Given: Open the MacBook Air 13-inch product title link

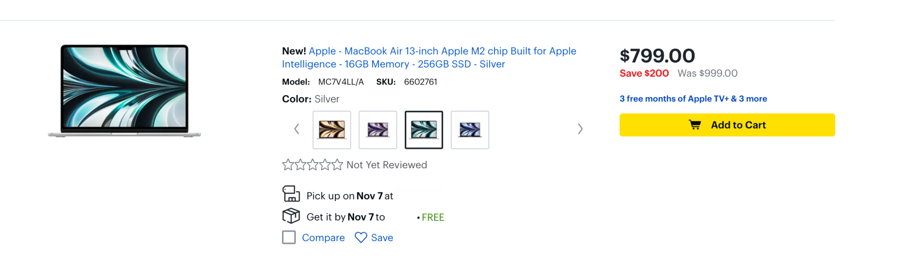Looking at the screenshot, I should tap(429, 57).
